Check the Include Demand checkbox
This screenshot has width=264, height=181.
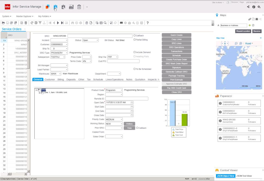pyautogui.click(x=135, y=52)
